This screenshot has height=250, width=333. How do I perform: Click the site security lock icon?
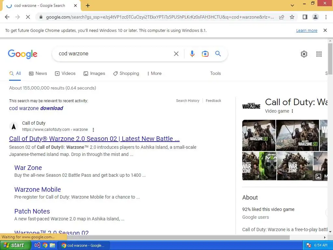41,17
